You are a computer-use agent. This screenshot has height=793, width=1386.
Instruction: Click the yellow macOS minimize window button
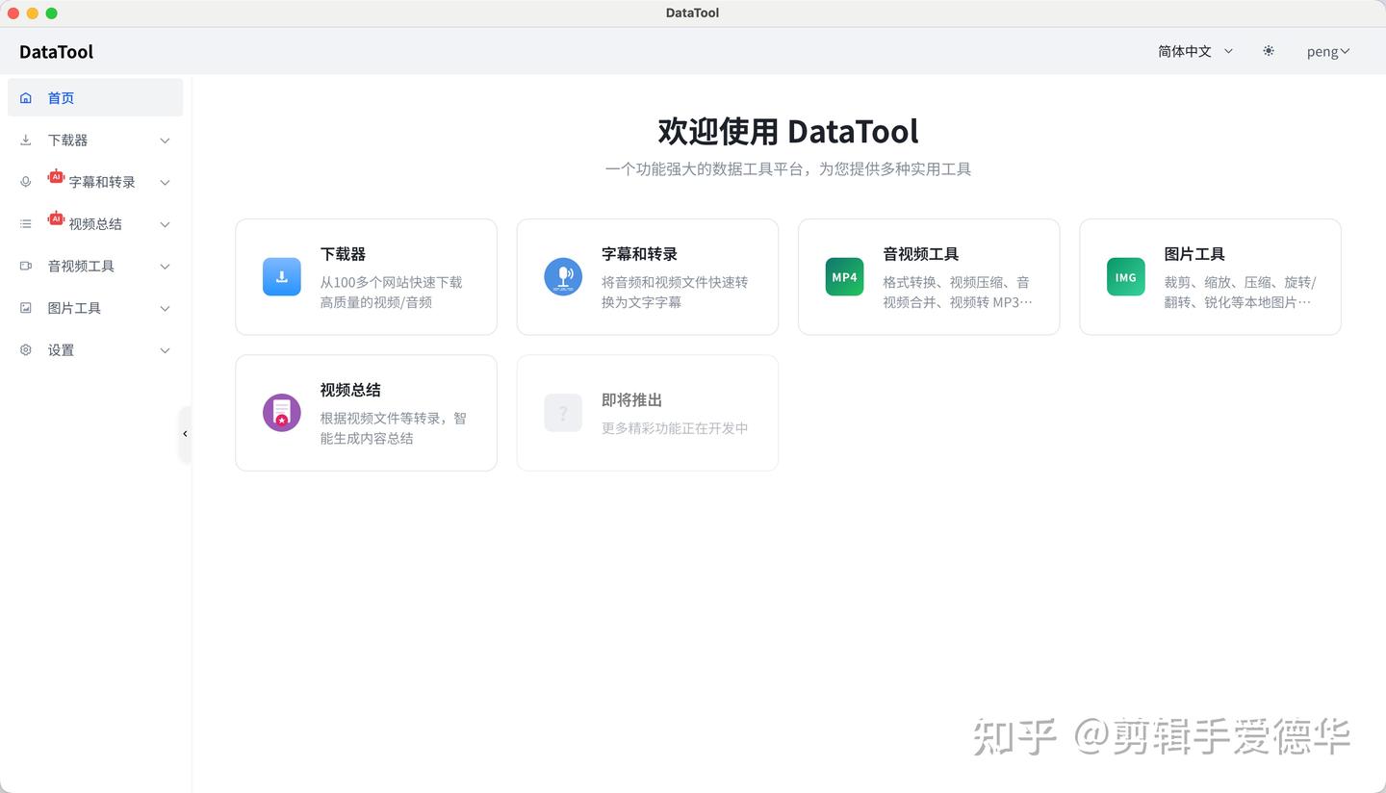coord(33,13)
